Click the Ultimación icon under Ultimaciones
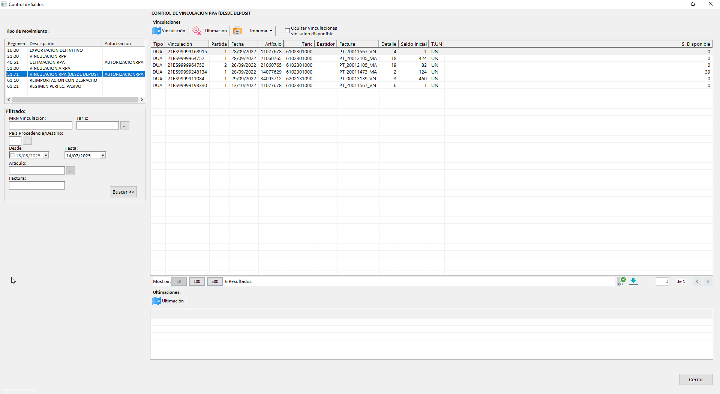720x394 pixels. 156,301
